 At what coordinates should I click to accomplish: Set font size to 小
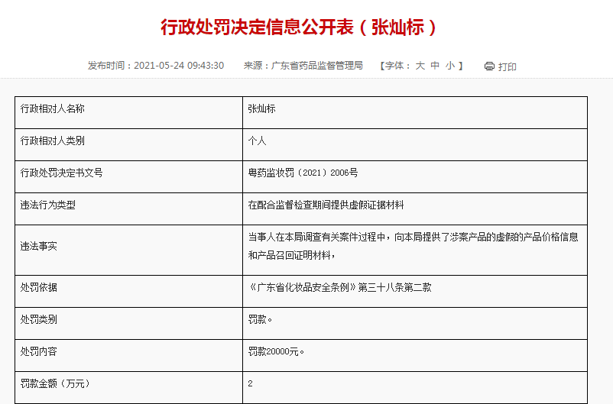(x=450, y=66)
